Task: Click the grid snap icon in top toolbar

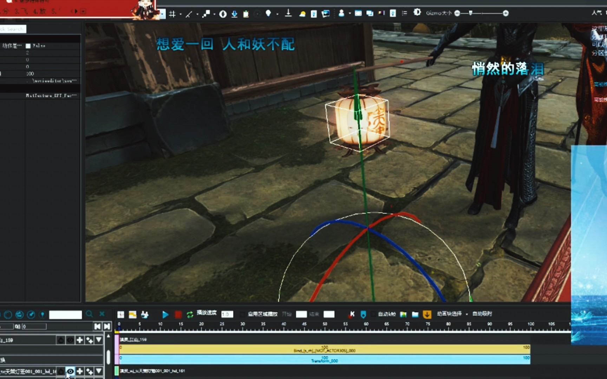Action: coord(172,14)
